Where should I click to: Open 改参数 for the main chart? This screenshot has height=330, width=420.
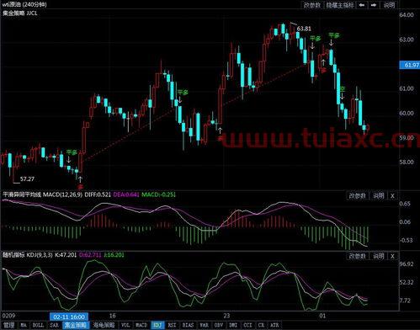pos(312,5)
